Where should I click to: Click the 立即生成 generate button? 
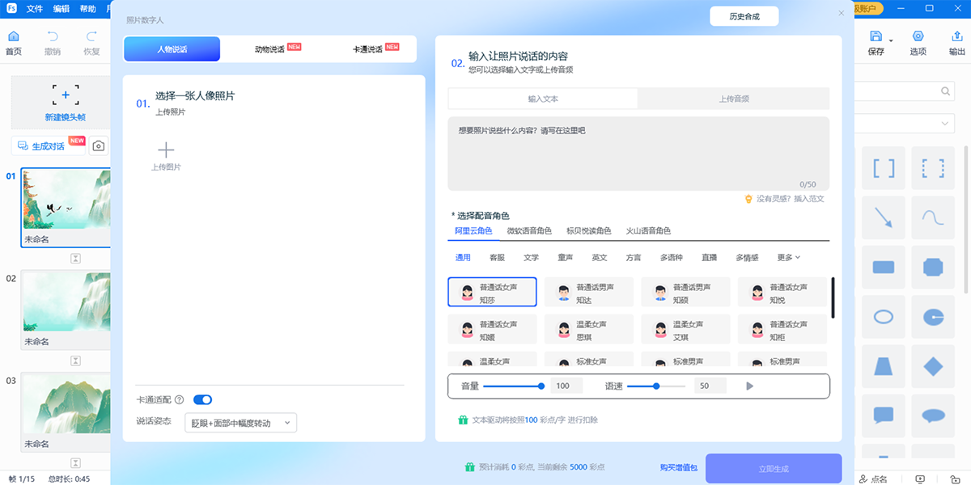[773, 468]
